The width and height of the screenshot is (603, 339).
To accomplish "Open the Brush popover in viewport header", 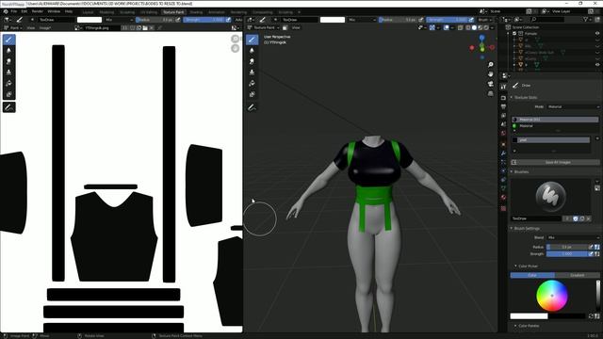I will [484, 20].
